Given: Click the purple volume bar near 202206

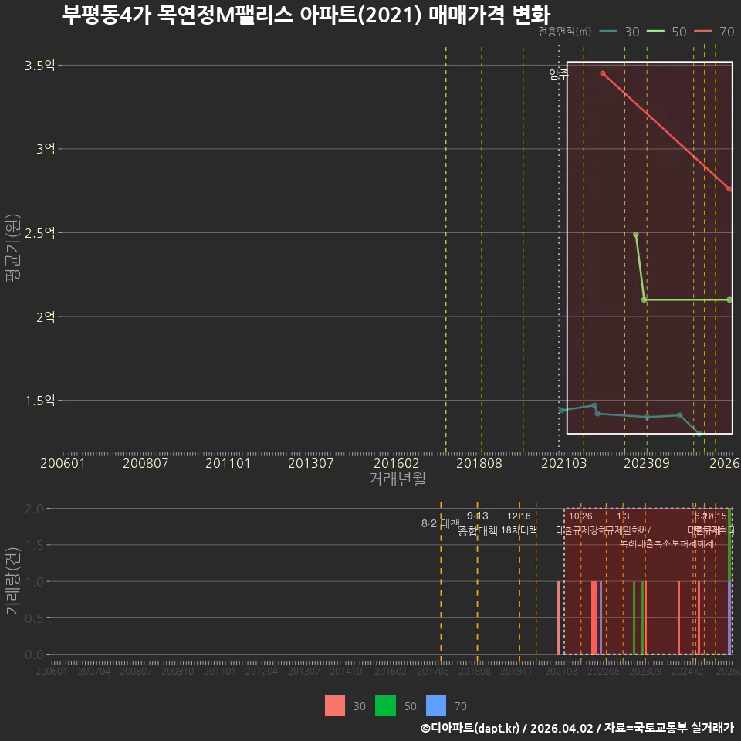Looking at the screenshot, I should tap(601, 617).
